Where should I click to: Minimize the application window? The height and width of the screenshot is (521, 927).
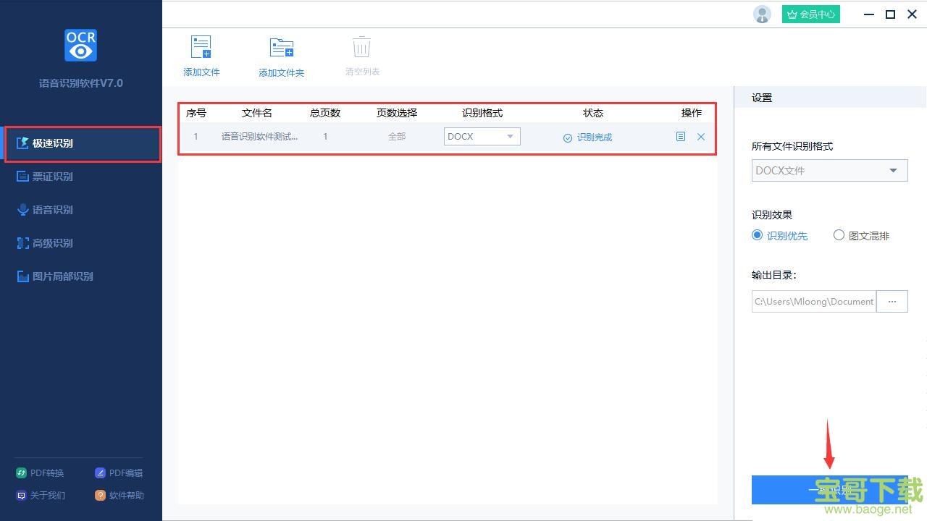(x=869, y=14)
